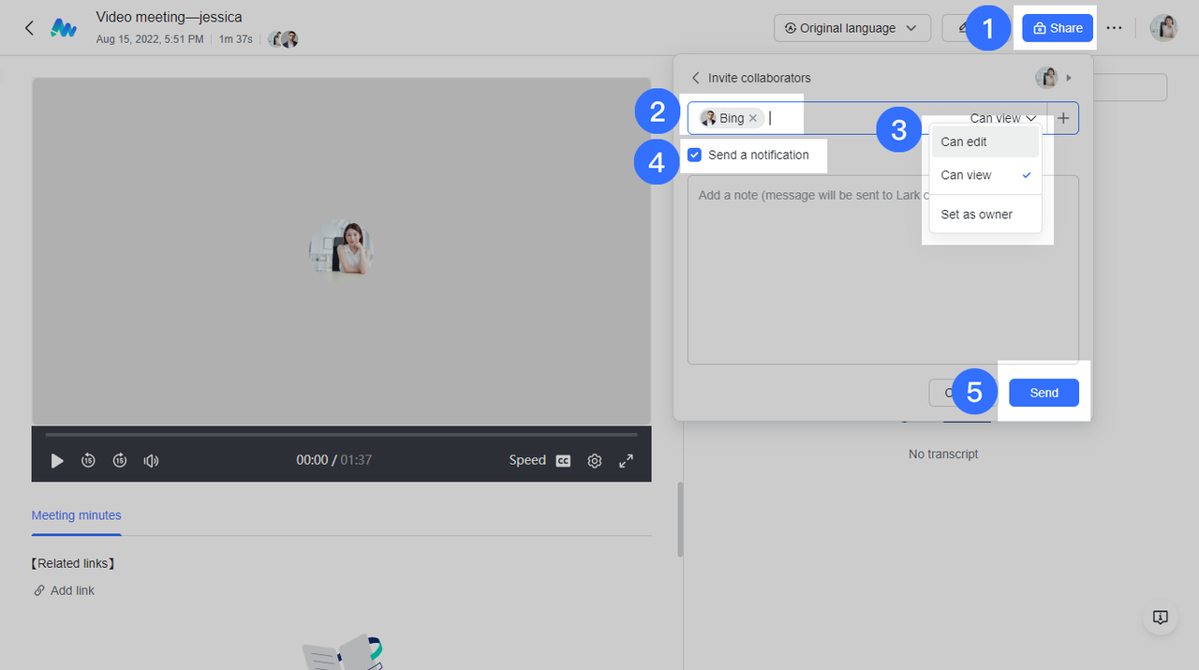Mute the video volume speaker icon
Screen dimensions: 1199x670
(x=151, y=460)
